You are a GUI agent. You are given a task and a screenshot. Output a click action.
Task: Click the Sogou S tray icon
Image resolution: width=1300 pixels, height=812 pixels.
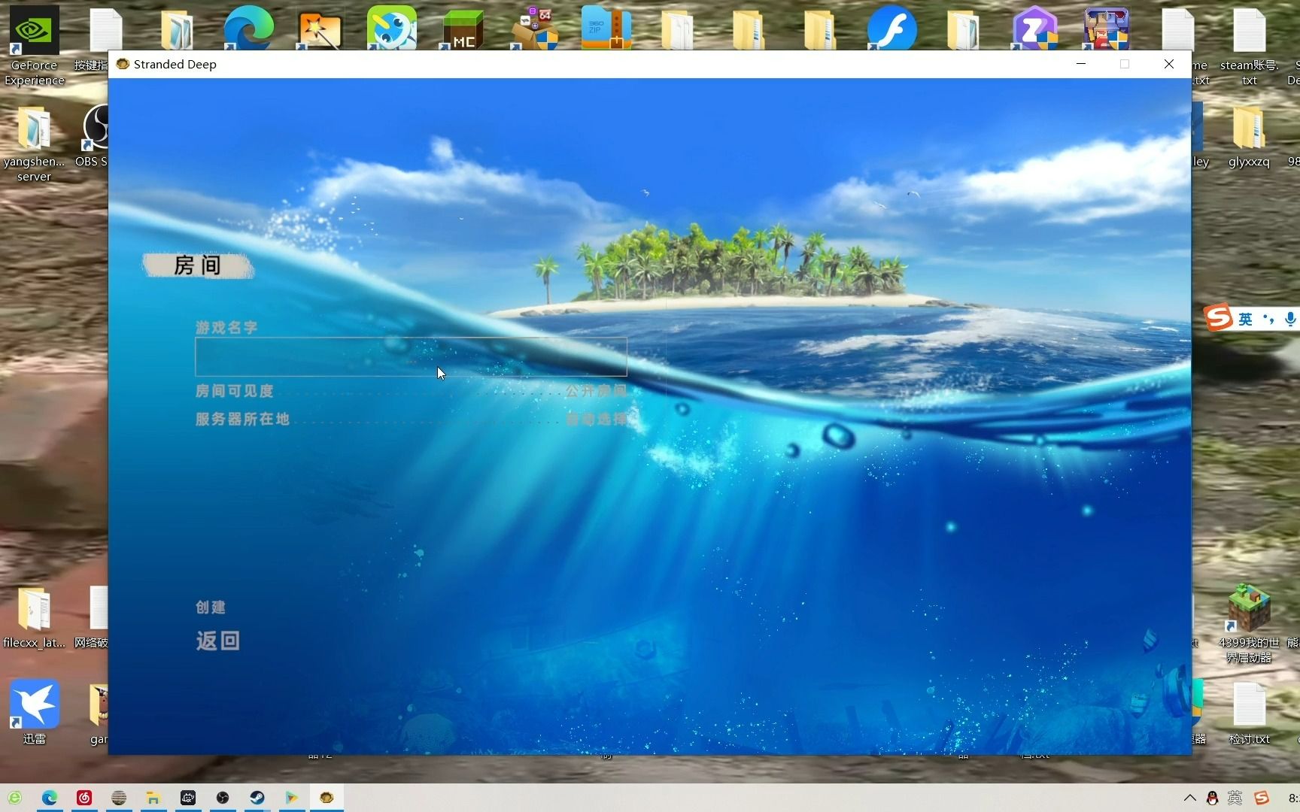[1262, 798]
